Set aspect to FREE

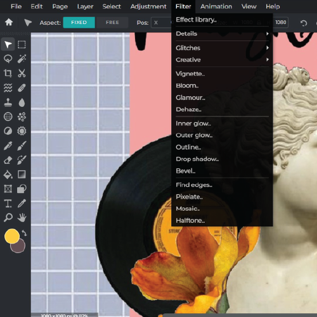click(x=112, y=22)
